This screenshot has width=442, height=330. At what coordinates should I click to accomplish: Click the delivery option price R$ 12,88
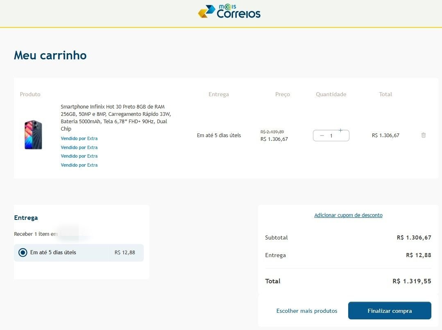(x=125, y=253)
